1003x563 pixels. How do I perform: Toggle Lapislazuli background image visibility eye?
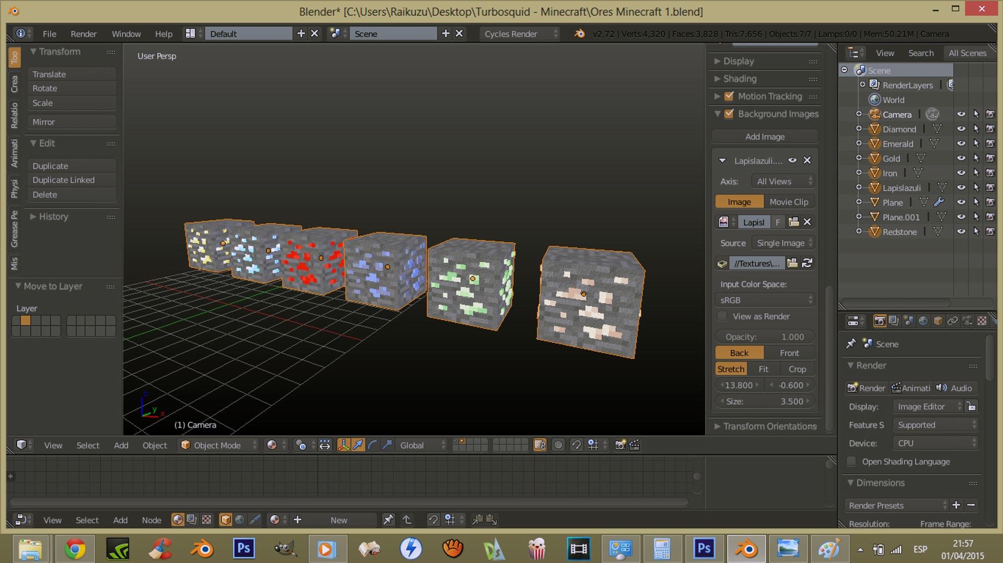pos(792,160)
